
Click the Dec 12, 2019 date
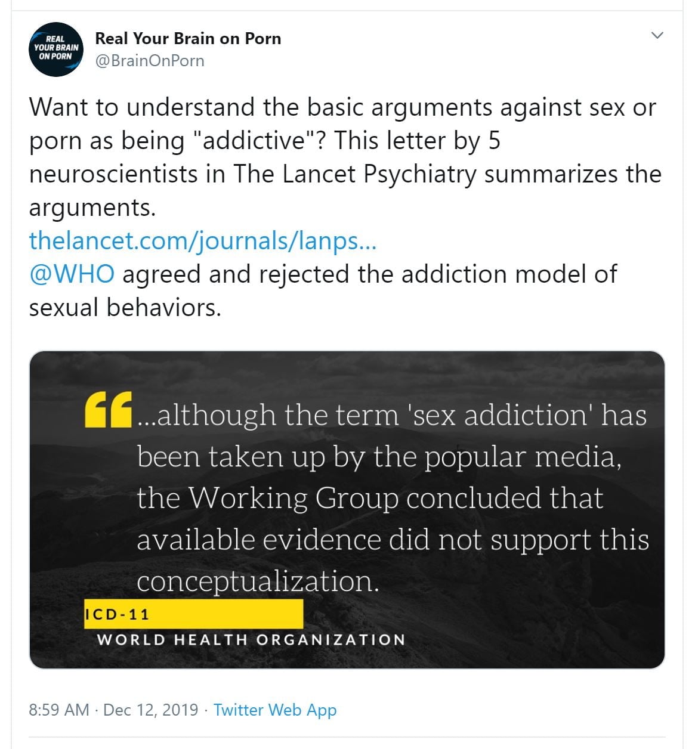tap(150, 710)
